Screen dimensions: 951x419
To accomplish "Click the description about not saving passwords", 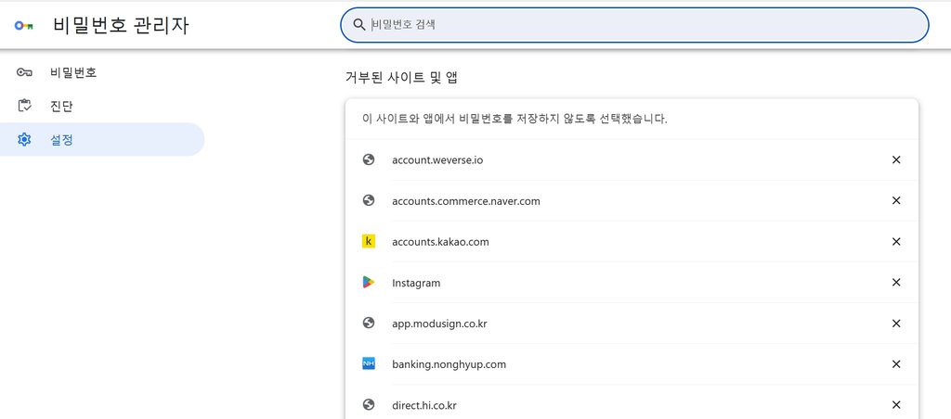I will 515,119.
